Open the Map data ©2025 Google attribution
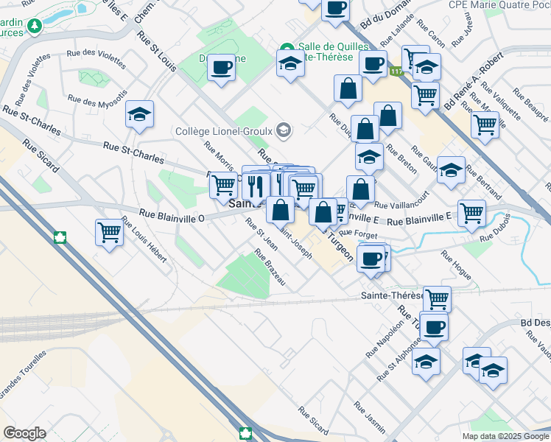 pos(504,436)
